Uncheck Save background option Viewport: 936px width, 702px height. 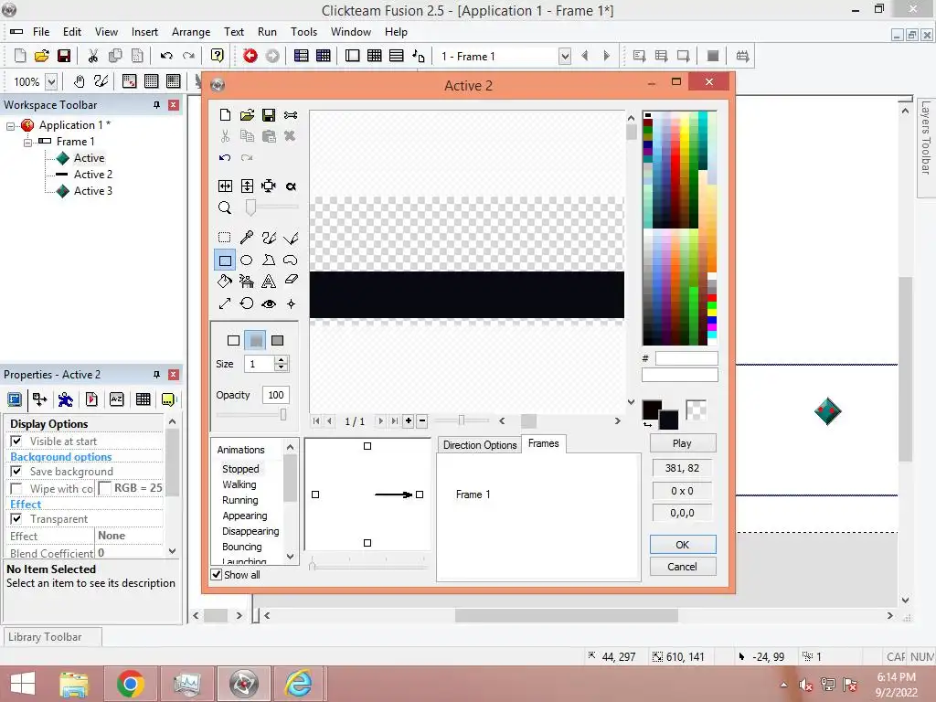click(x=16, y=472)
